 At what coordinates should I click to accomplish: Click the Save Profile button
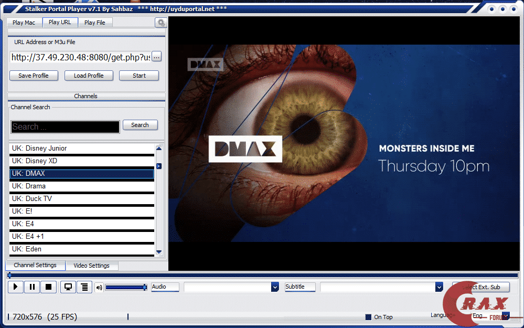[x=34, y=76]
